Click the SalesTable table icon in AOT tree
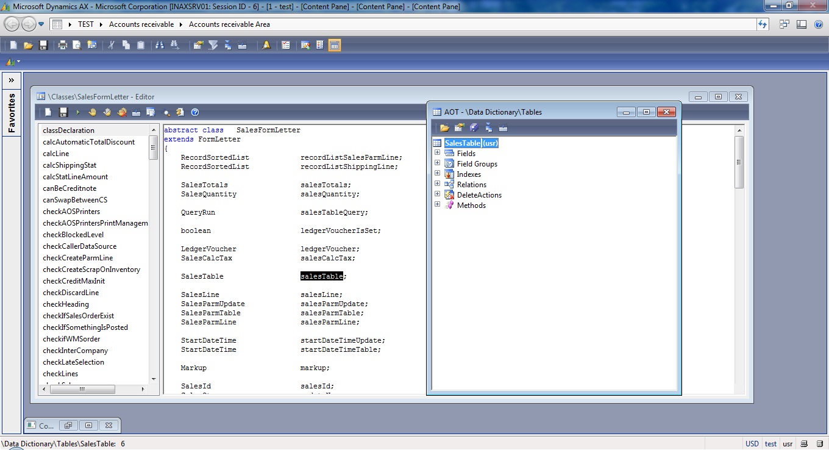 (437, 143)
